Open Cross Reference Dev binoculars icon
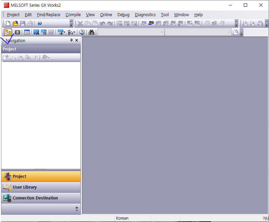Viewport: 269px width, 222px height. coord(36,32)
